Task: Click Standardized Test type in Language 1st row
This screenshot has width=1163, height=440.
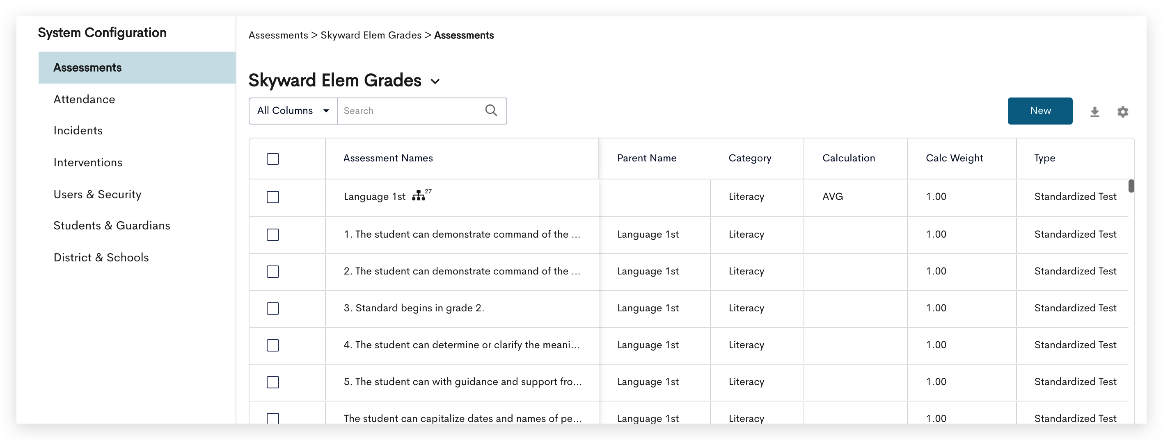Action: [1075, 197]
